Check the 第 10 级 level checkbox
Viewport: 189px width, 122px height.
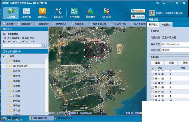(x=152, y=74)
